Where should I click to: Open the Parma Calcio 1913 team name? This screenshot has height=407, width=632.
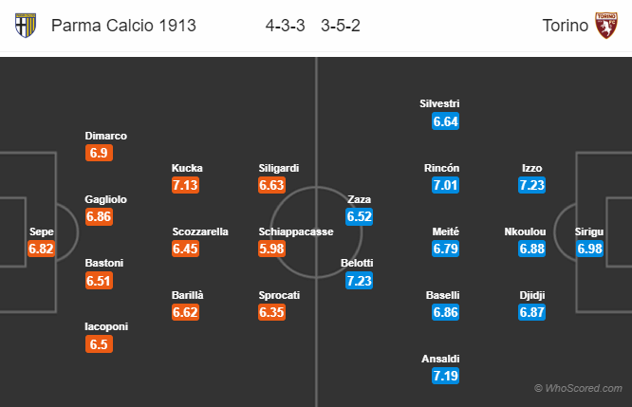(x=123, y=26)
